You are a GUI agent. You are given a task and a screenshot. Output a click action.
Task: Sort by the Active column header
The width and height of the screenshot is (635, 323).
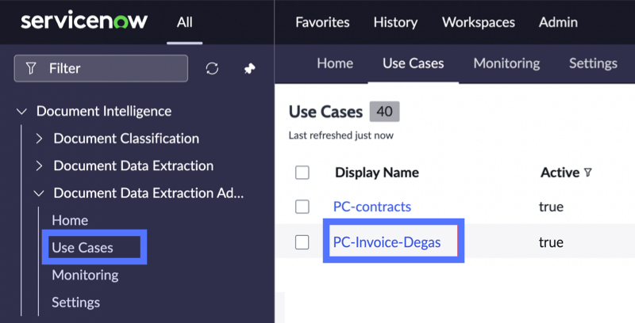tap(560, 173)
